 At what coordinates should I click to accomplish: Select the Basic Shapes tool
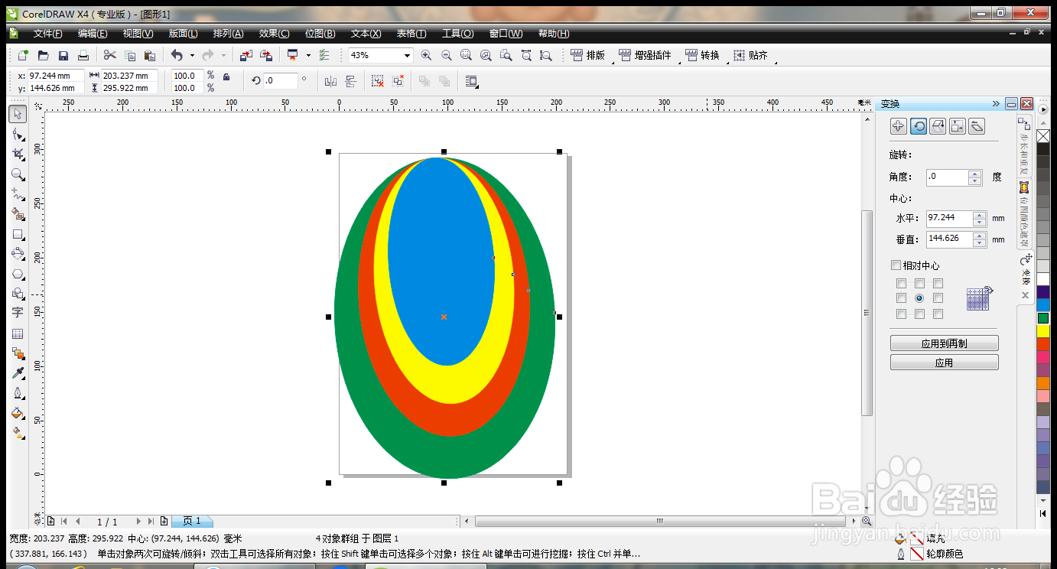tap(18, 294)
